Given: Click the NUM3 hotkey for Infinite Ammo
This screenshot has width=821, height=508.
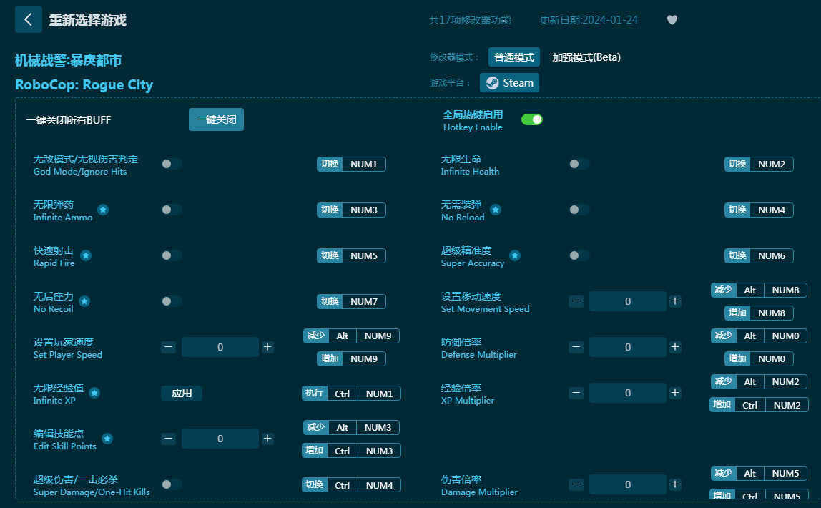Looking at the screenshot, I should point(351,210).
